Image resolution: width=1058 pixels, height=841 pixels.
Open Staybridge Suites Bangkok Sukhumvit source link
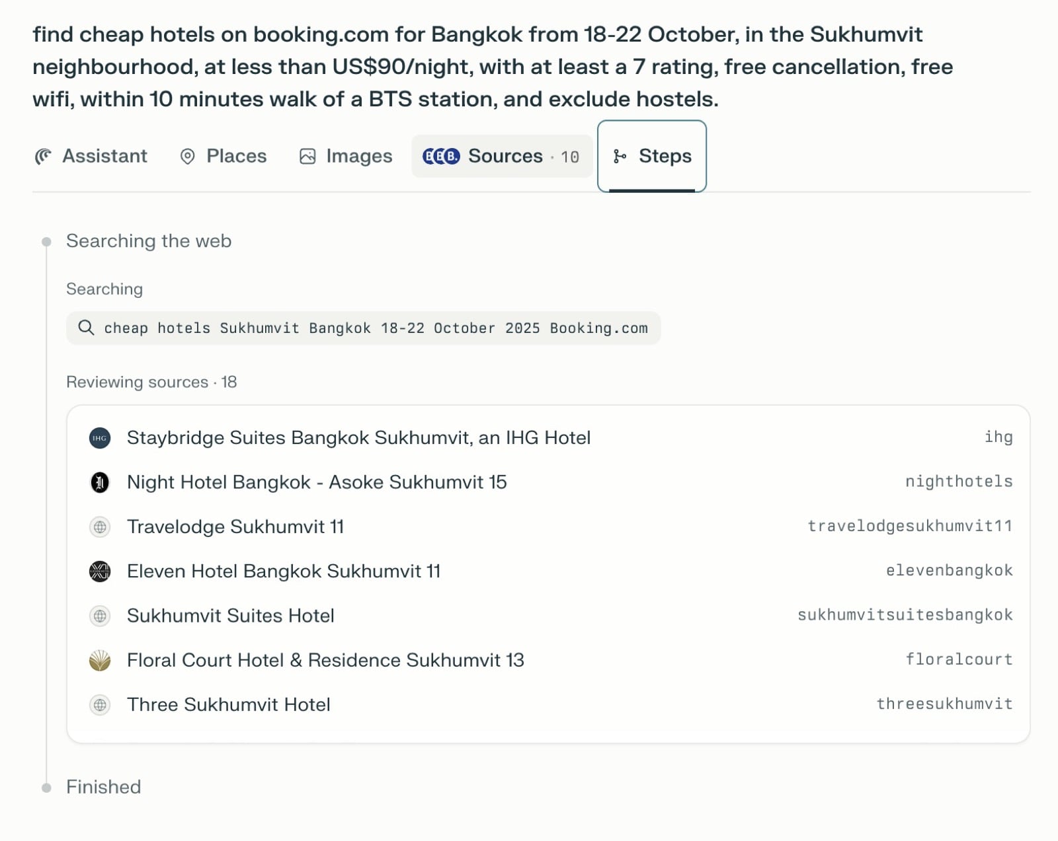click(x=358, y=438)
